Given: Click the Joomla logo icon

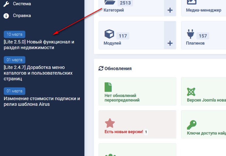Looking at the screenshot, I should click(x=191, y=92).
